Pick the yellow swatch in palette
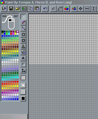This screenshot has height=119, width=98. 15,34
